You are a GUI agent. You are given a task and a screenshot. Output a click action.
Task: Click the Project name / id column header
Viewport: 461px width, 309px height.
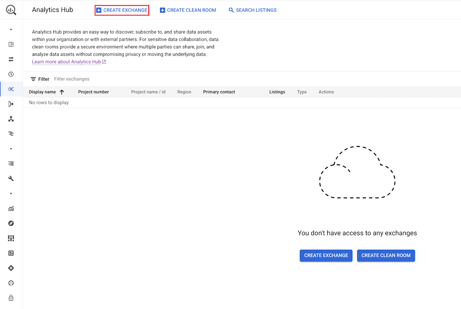pos(148,92)
